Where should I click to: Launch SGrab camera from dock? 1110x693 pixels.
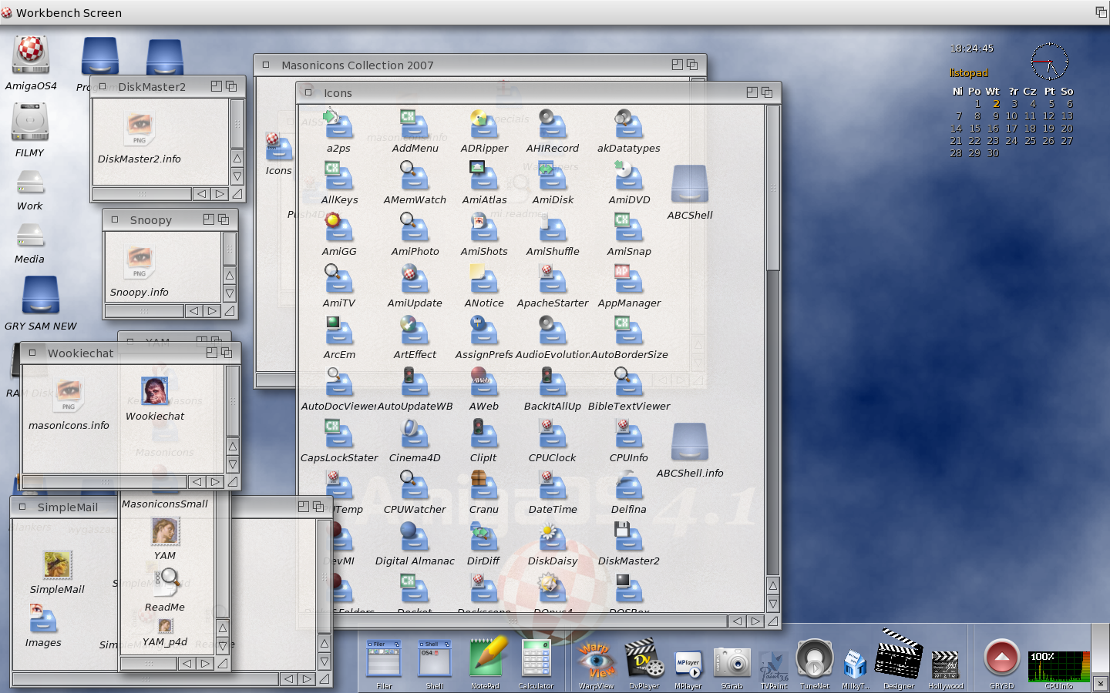pyautogui.click(x=732, y=663)
